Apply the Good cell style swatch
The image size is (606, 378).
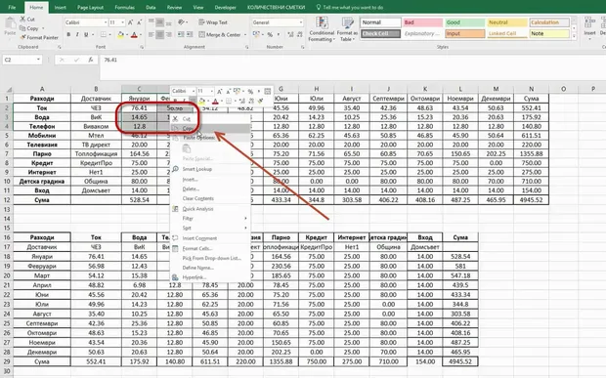coord(464,22)
